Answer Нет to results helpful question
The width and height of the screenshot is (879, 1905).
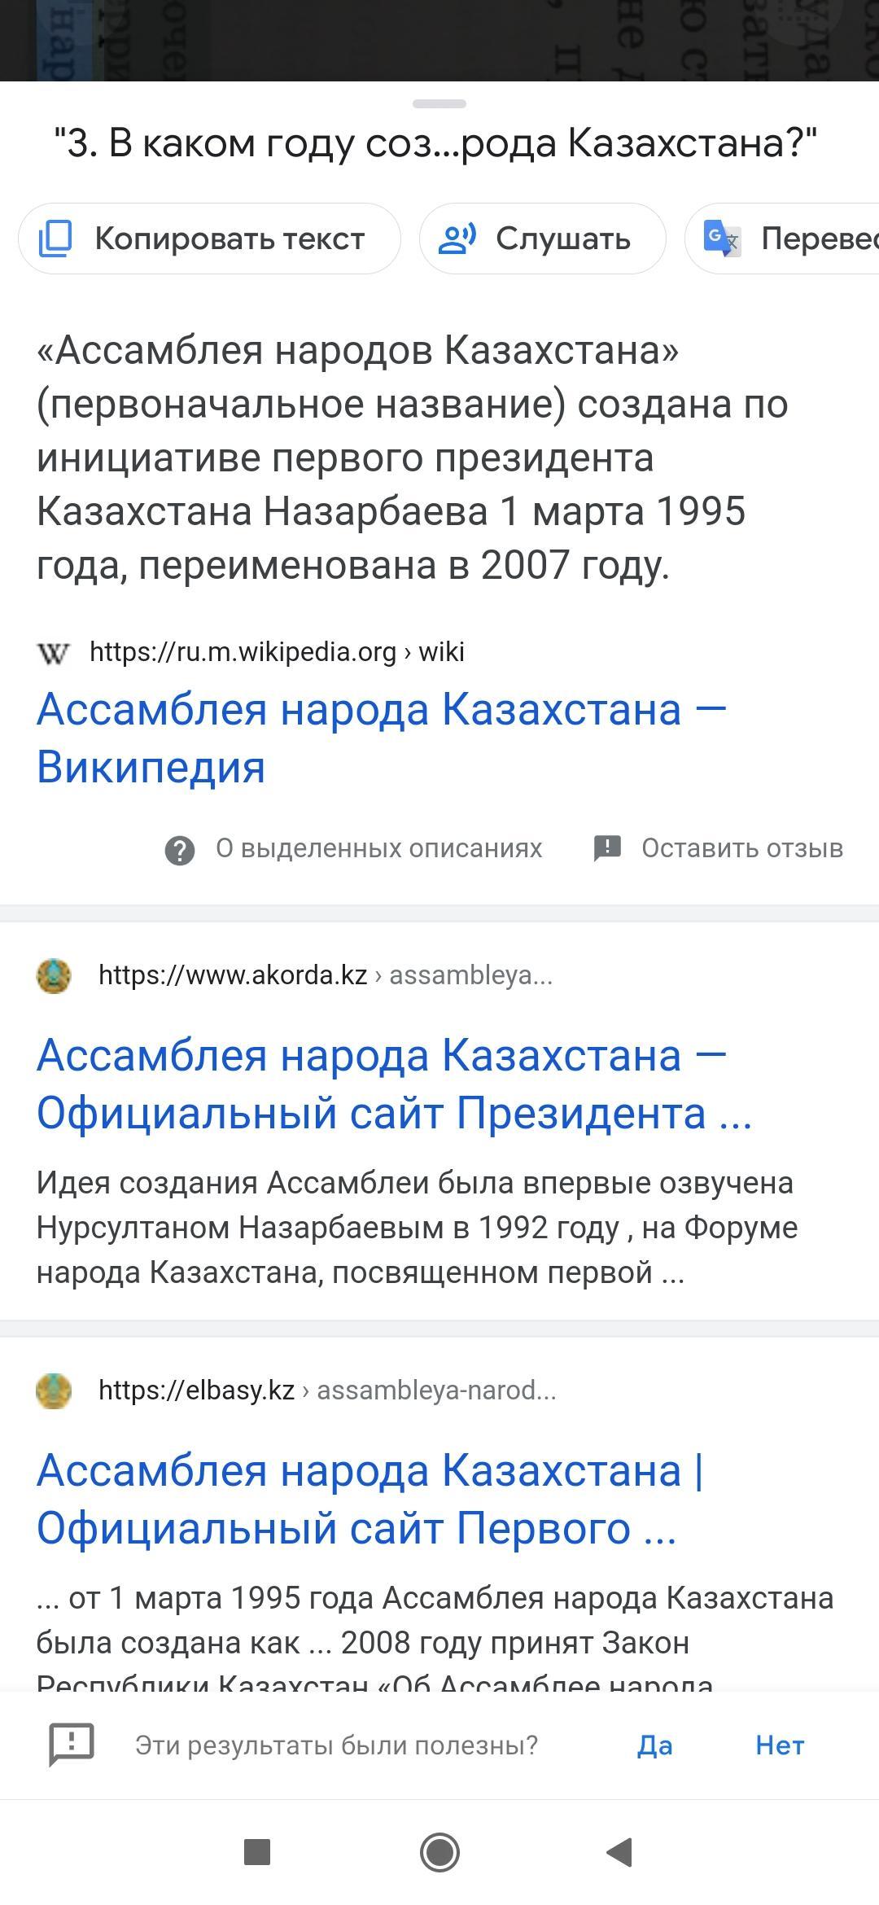pyautogui.click(x=780, y=1745)
